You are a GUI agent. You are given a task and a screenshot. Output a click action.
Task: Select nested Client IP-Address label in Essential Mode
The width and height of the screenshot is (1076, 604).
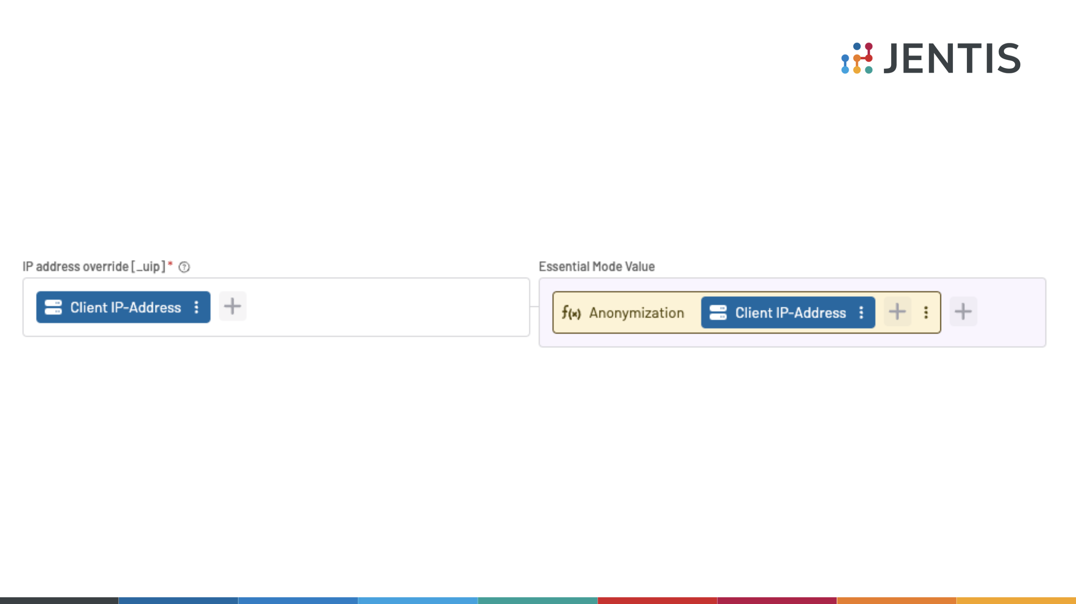(x=790, y=313)
